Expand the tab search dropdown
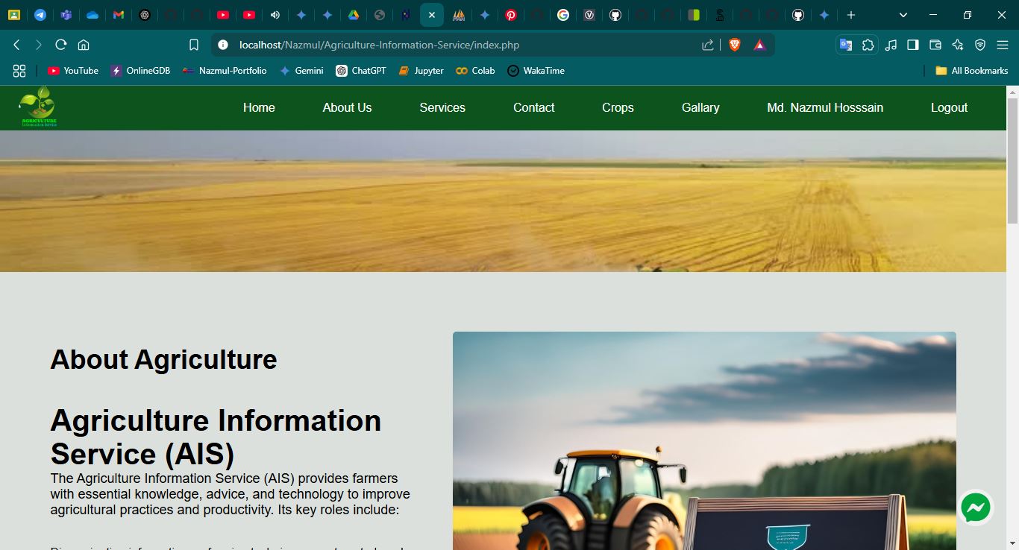Viewport: 1019px width, 550px height. (903, 15)
